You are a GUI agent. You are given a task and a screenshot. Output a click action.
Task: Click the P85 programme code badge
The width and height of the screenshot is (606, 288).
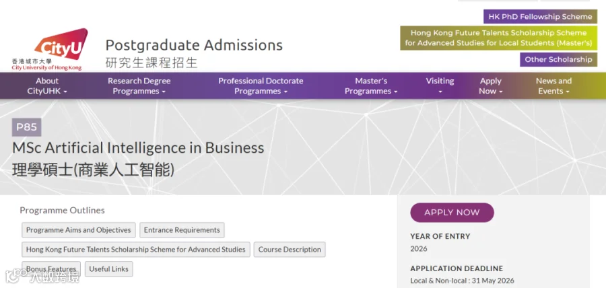click(26, 127)
